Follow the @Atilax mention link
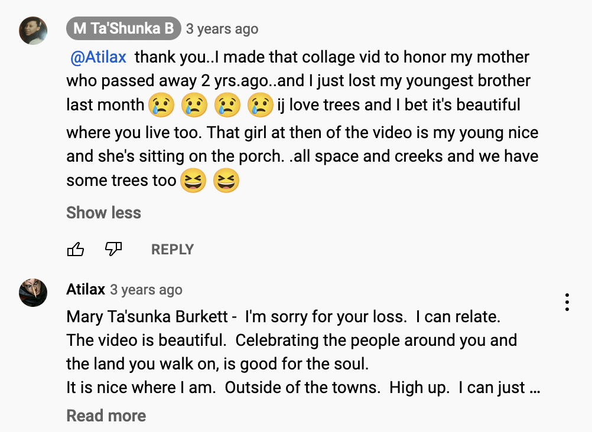The height and width of the screenshot is (432, 592). click(x=98, y=58)
